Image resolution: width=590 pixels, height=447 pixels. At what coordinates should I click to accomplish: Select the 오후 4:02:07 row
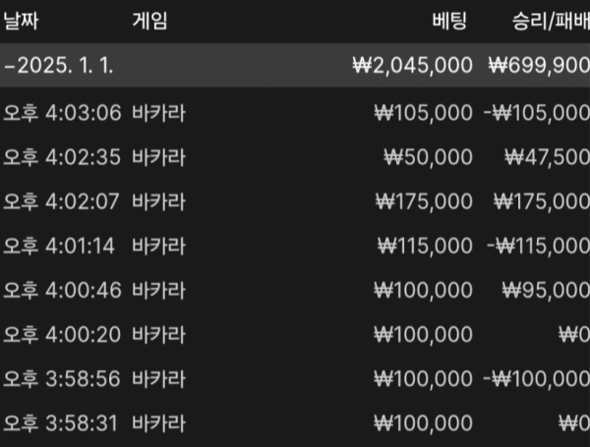(295, 201)
